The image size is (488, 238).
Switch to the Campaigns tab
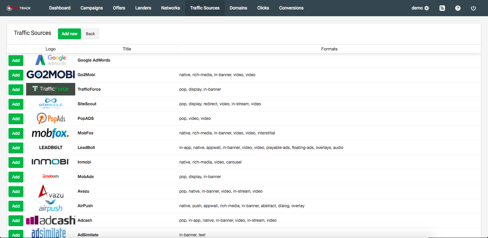pos(91,8)
